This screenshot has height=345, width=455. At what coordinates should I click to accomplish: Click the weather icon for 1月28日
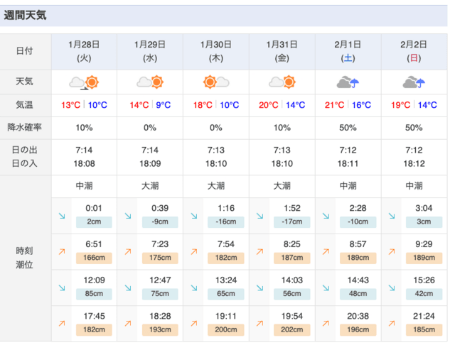click(84, 82)
